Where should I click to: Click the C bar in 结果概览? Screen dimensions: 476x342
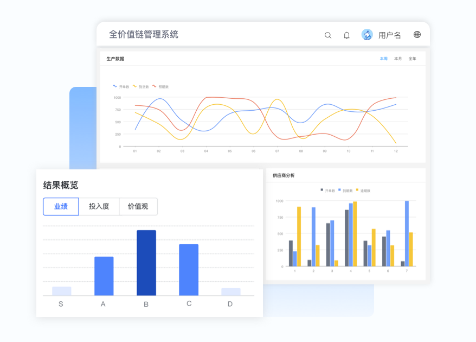[x=189, y=270]
